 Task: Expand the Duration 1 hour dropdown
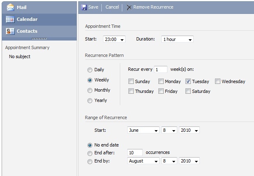pos(177,39)
